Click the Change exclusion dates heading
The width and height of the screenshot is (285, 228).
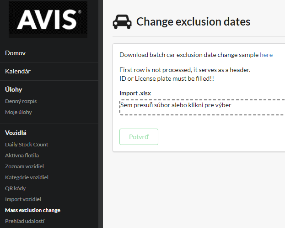tap(193, 21)
